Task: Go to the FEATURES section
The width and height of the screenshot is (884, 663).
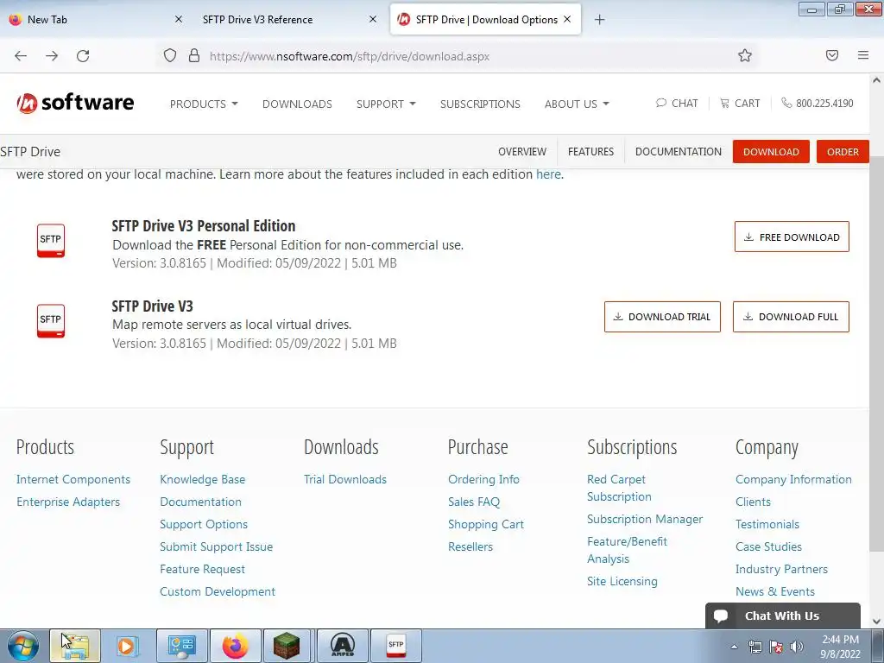Action: (x=590, y=152)
